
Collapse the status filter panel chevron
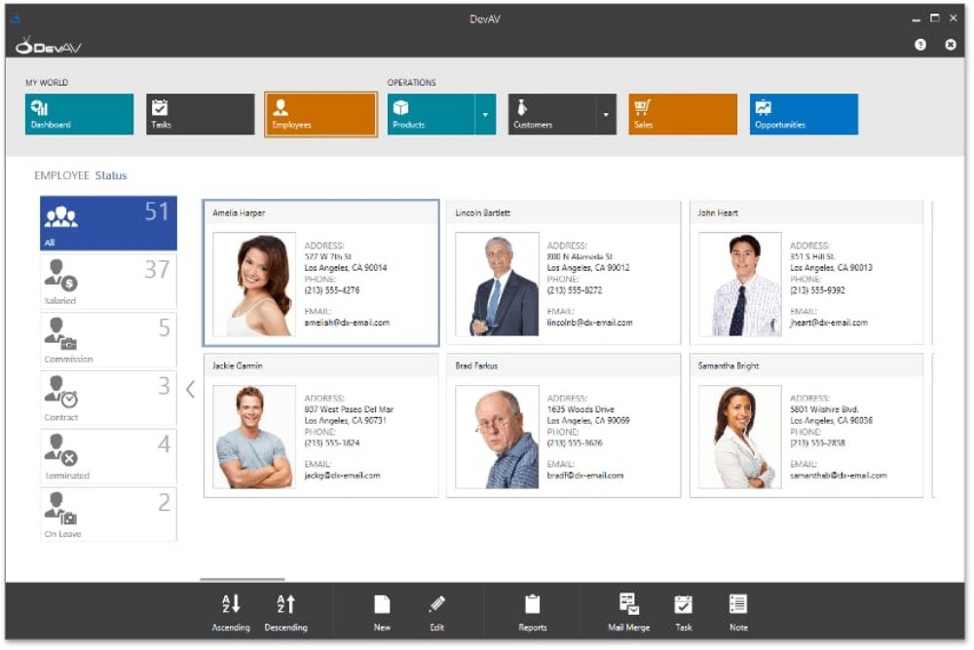point(190,390)
